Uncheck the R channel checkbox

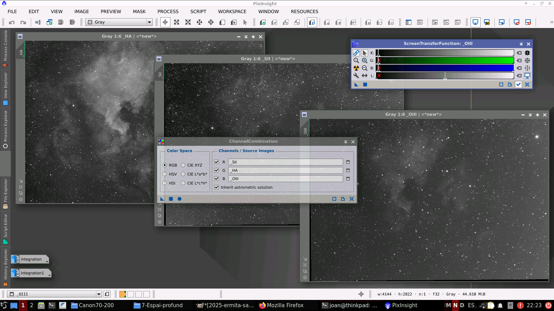[x=217, y=162]
